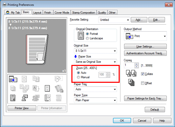Click the Add... favorite button

(139, 20)
